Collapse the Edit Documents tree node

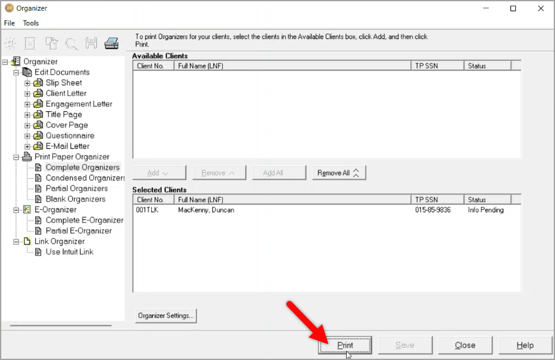point(16,72)
